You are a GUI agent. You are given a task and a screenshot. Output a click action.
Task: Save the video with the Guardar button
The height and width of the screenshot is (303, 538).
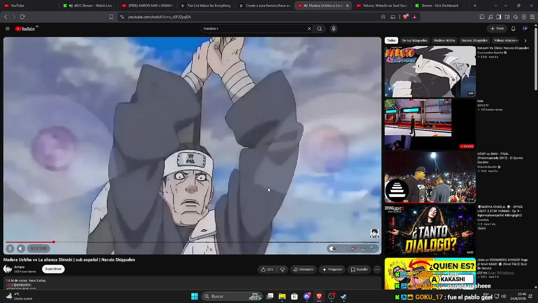point(359,269)
